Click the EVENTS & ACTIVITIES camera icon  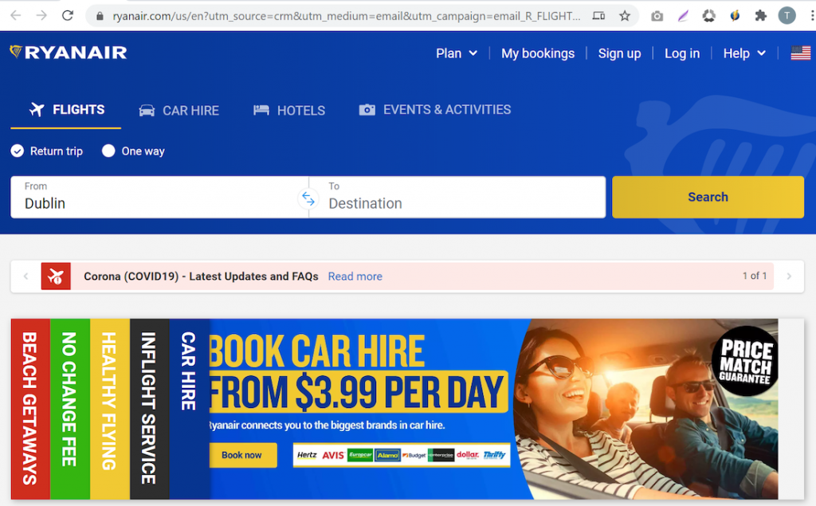click(367, 109)
